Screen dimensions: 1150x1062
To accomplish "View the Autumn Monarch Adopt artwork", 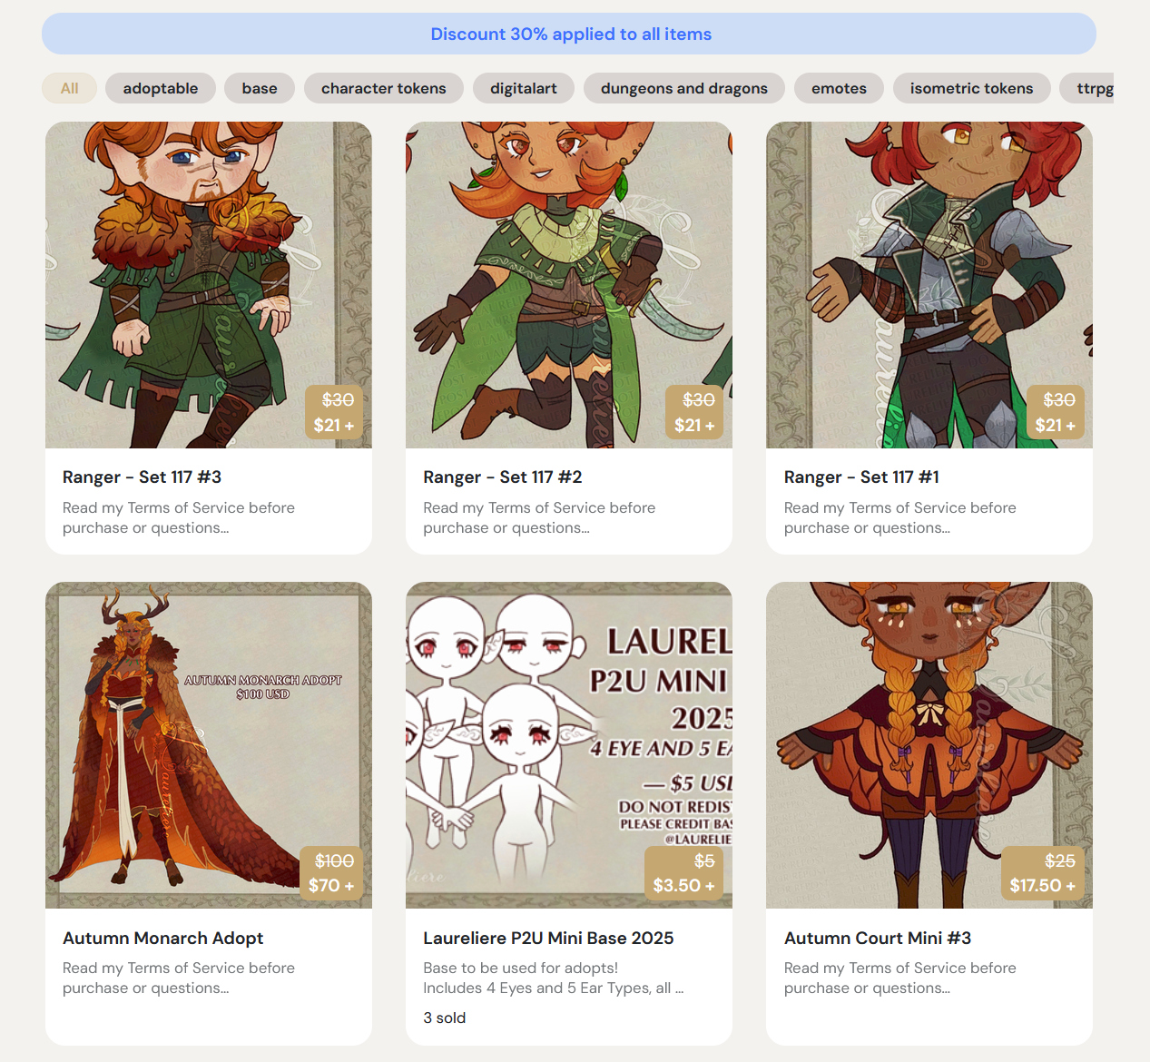I will pyautogui.click(x=209, y=744).
